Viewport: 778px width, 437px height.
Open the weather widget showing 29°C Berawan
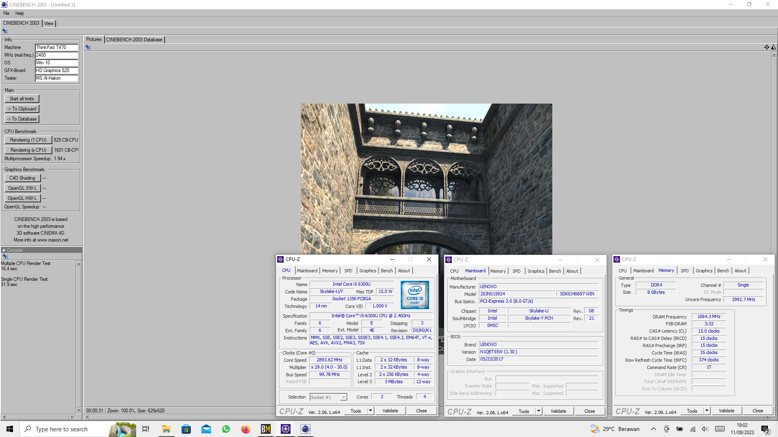pos(614,429)
